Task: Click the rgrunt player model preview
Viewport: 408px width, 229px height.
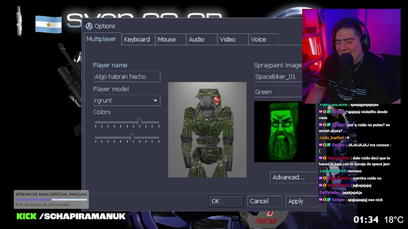Action: 207,130
